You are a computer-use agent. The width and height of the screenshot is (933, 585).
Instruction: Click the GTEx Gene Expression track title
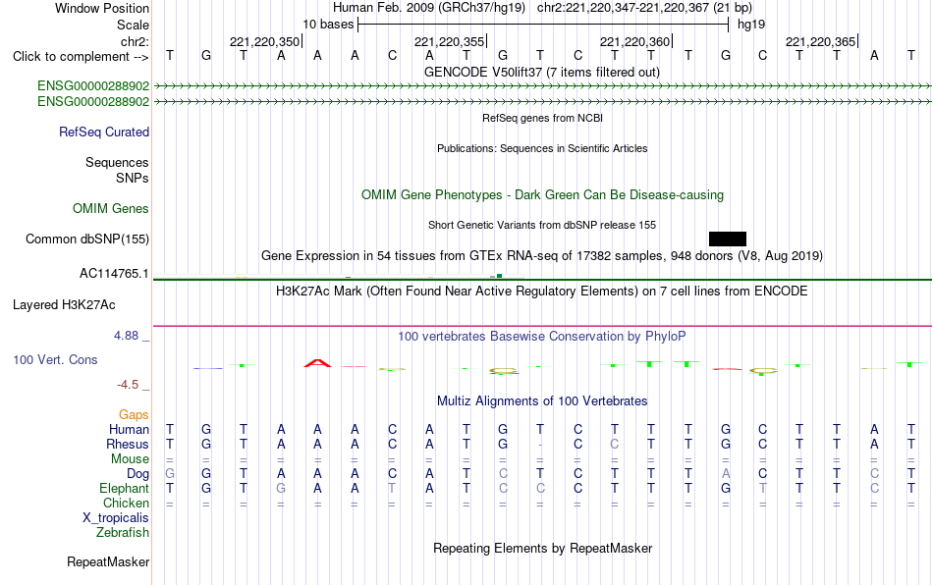point(542,255)
